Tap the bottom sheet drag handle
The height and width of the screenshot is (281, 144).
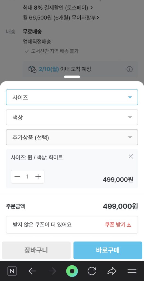[x=72, y=77]
